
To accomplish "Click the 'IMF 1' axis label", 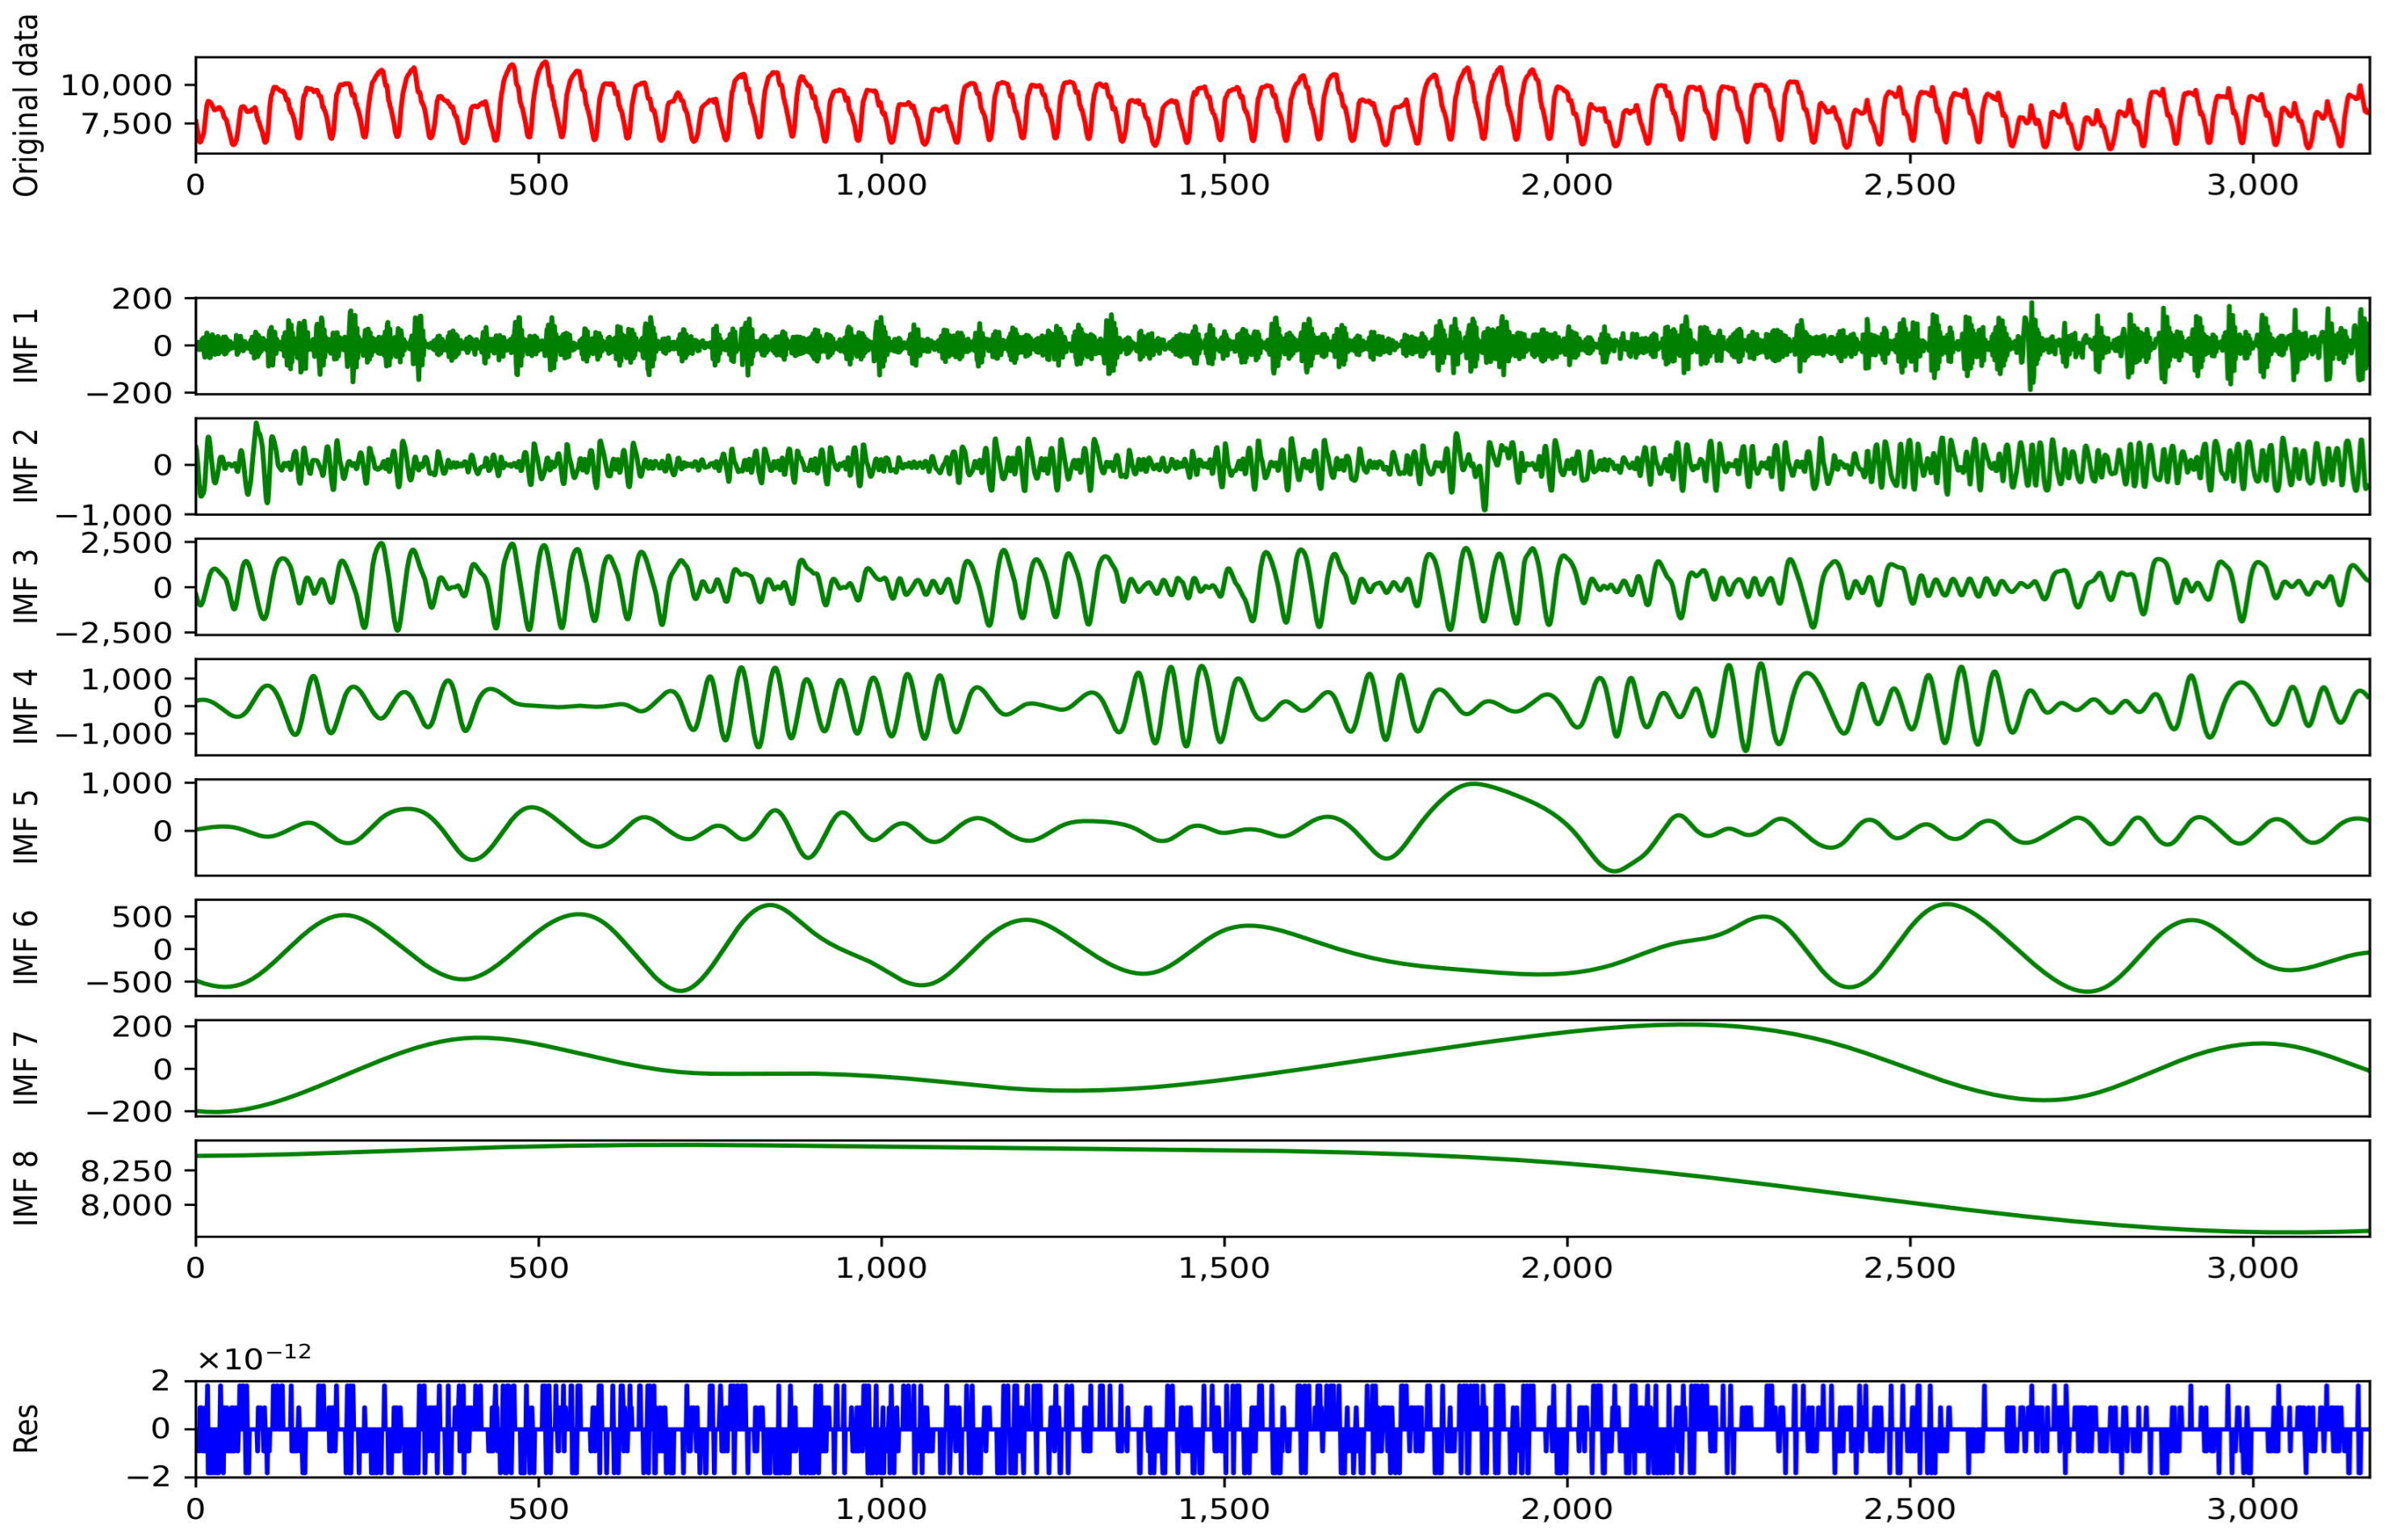I will (26, 346).
